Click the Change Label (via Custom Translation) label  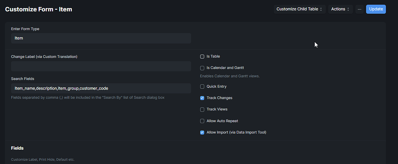[44, 57]
